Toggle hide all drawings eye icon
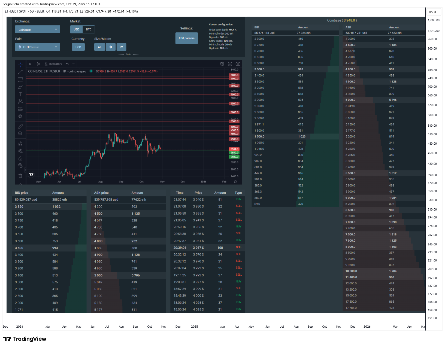Viewport: 445px width, 347px height. (x=20, y=165)
